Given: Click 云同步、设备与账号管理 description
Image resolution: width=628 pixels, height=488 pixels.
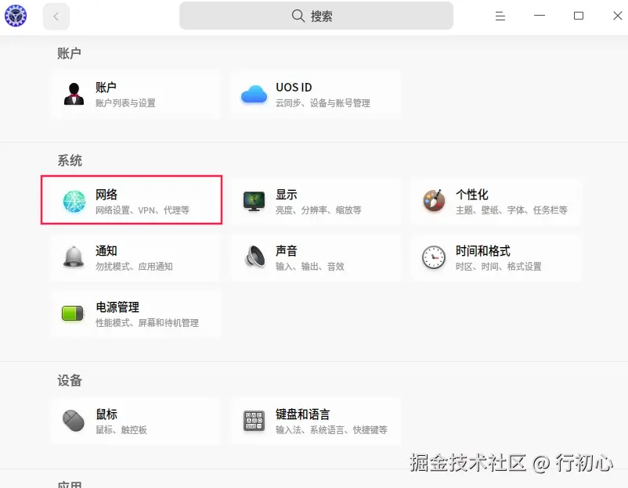Looking at the screenshot, I should [323, 103].
